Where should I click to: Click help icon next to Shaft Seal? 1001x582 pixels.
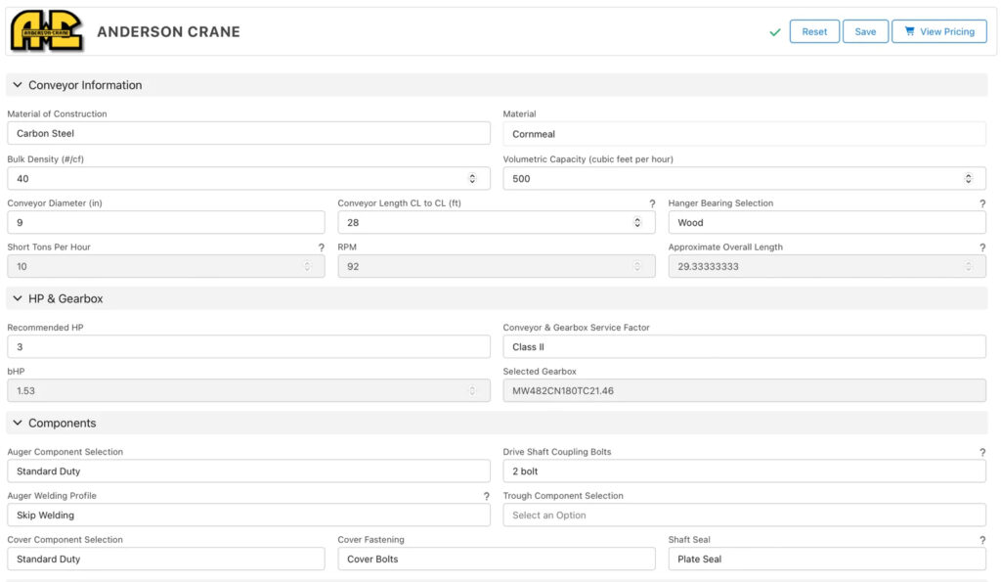(x=981, y=540)
